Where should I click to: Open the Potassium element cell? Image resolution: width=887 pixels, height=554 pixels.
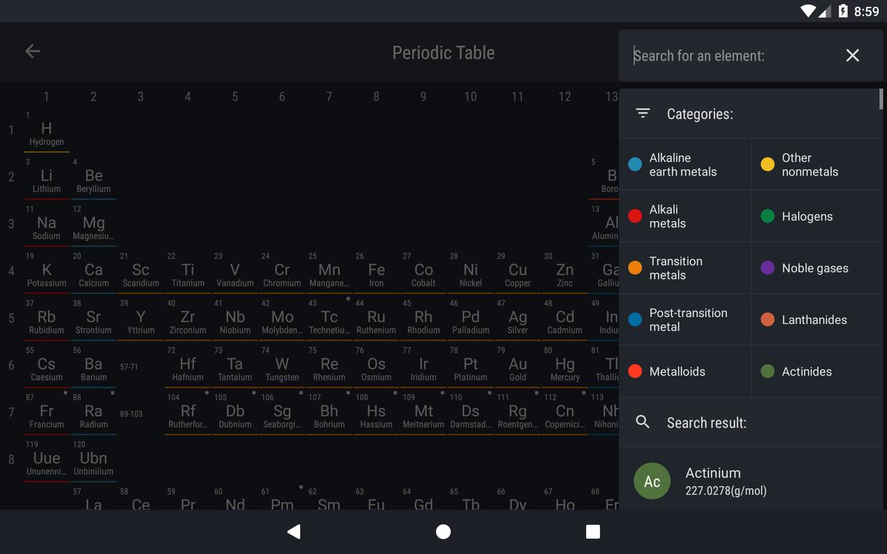click(46, 273)
